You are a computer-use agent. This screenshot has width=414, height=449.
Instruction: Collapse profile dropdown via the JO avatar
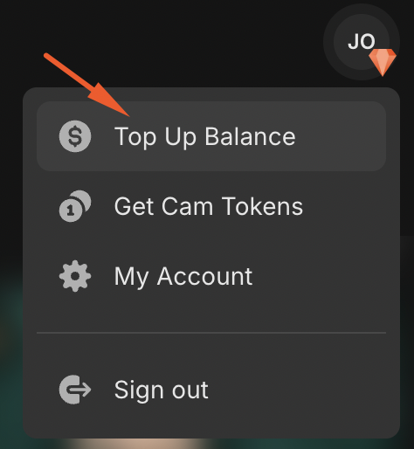[362, 42]
